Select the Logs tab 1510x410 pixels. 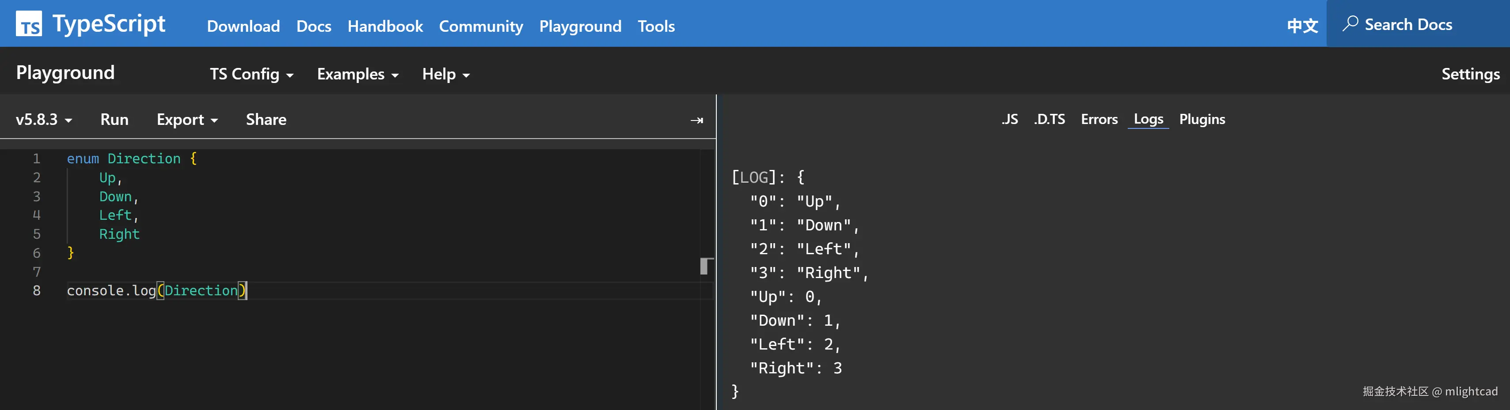coord(1149,120)
